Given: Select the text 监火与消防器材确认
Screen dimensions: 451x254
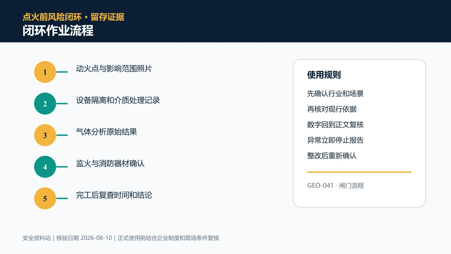Looking at the screenshot, I should (110, 163).
